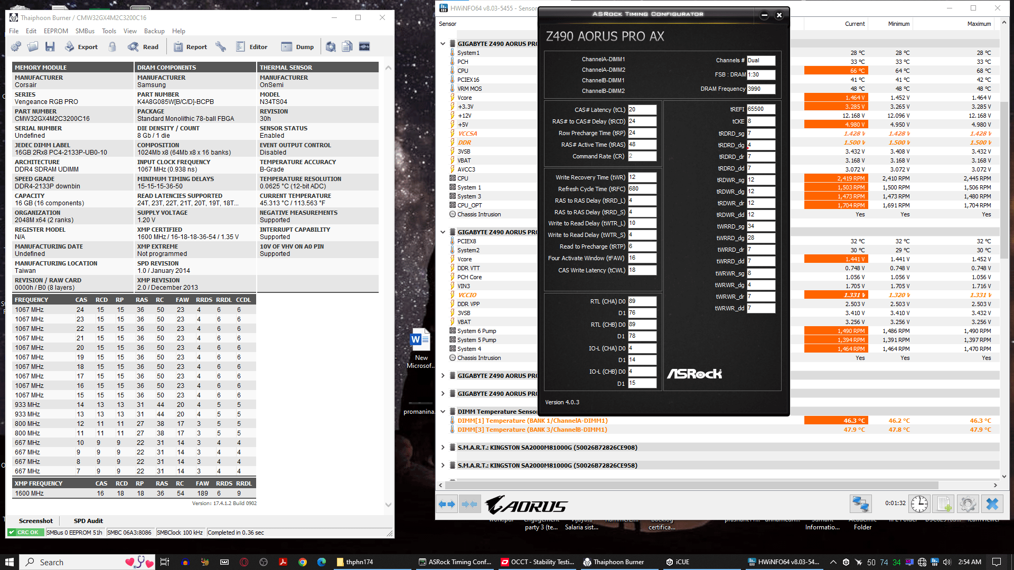1014x570 pixels.
Task: Expand the GIGABYTE group just below Chassis Intrusion Yes row
Action: [x=443, y=376]
